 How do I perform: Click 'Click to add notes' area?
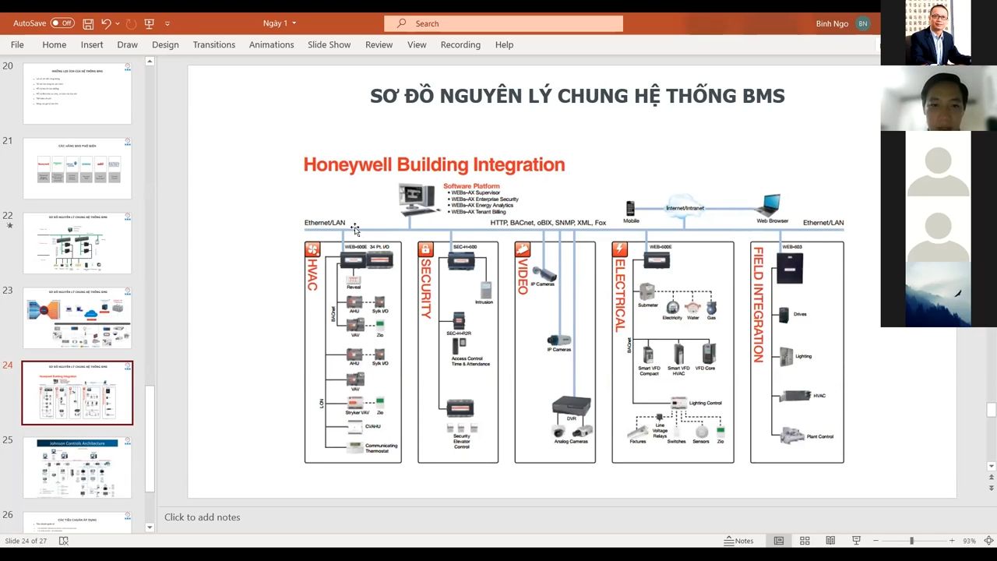click(x=203, y=517)
